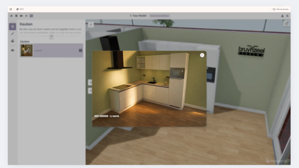Click the home icon in top toolbar
The height and width of the screenshot is (168, 299).
11,16
